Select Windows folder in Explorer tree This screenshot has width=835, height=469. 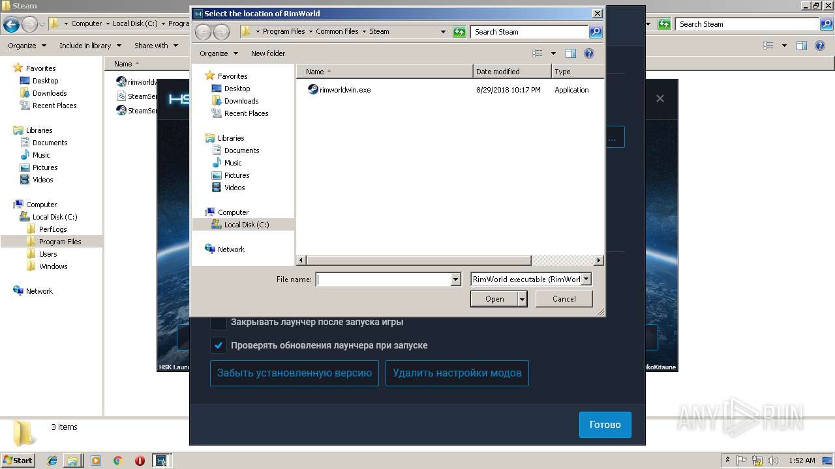[53, 266]
